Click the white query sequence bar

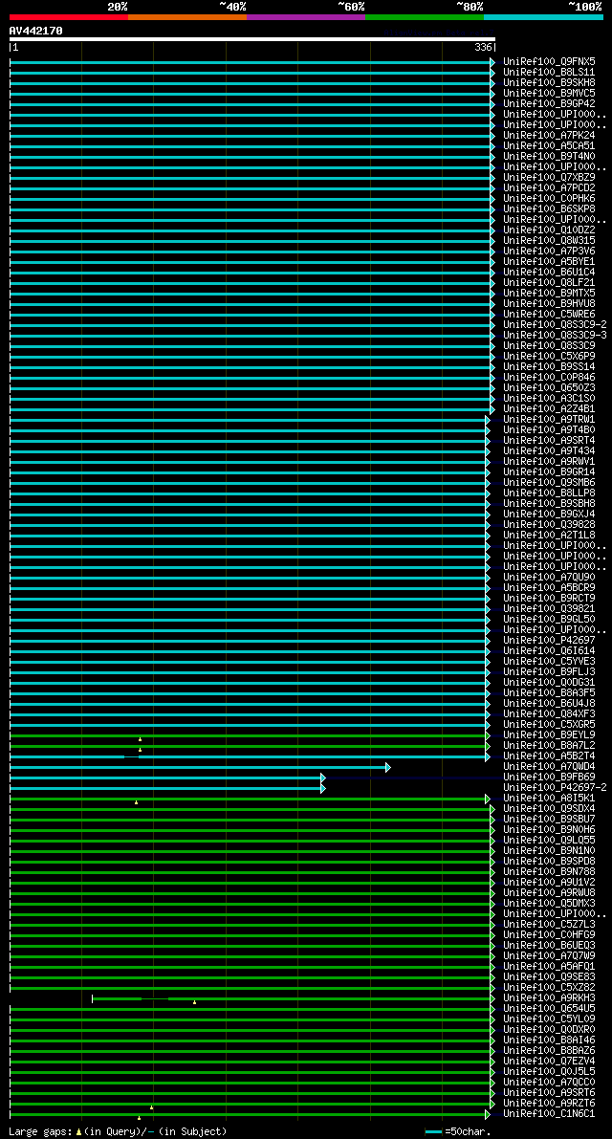click(x=251, y=39)
